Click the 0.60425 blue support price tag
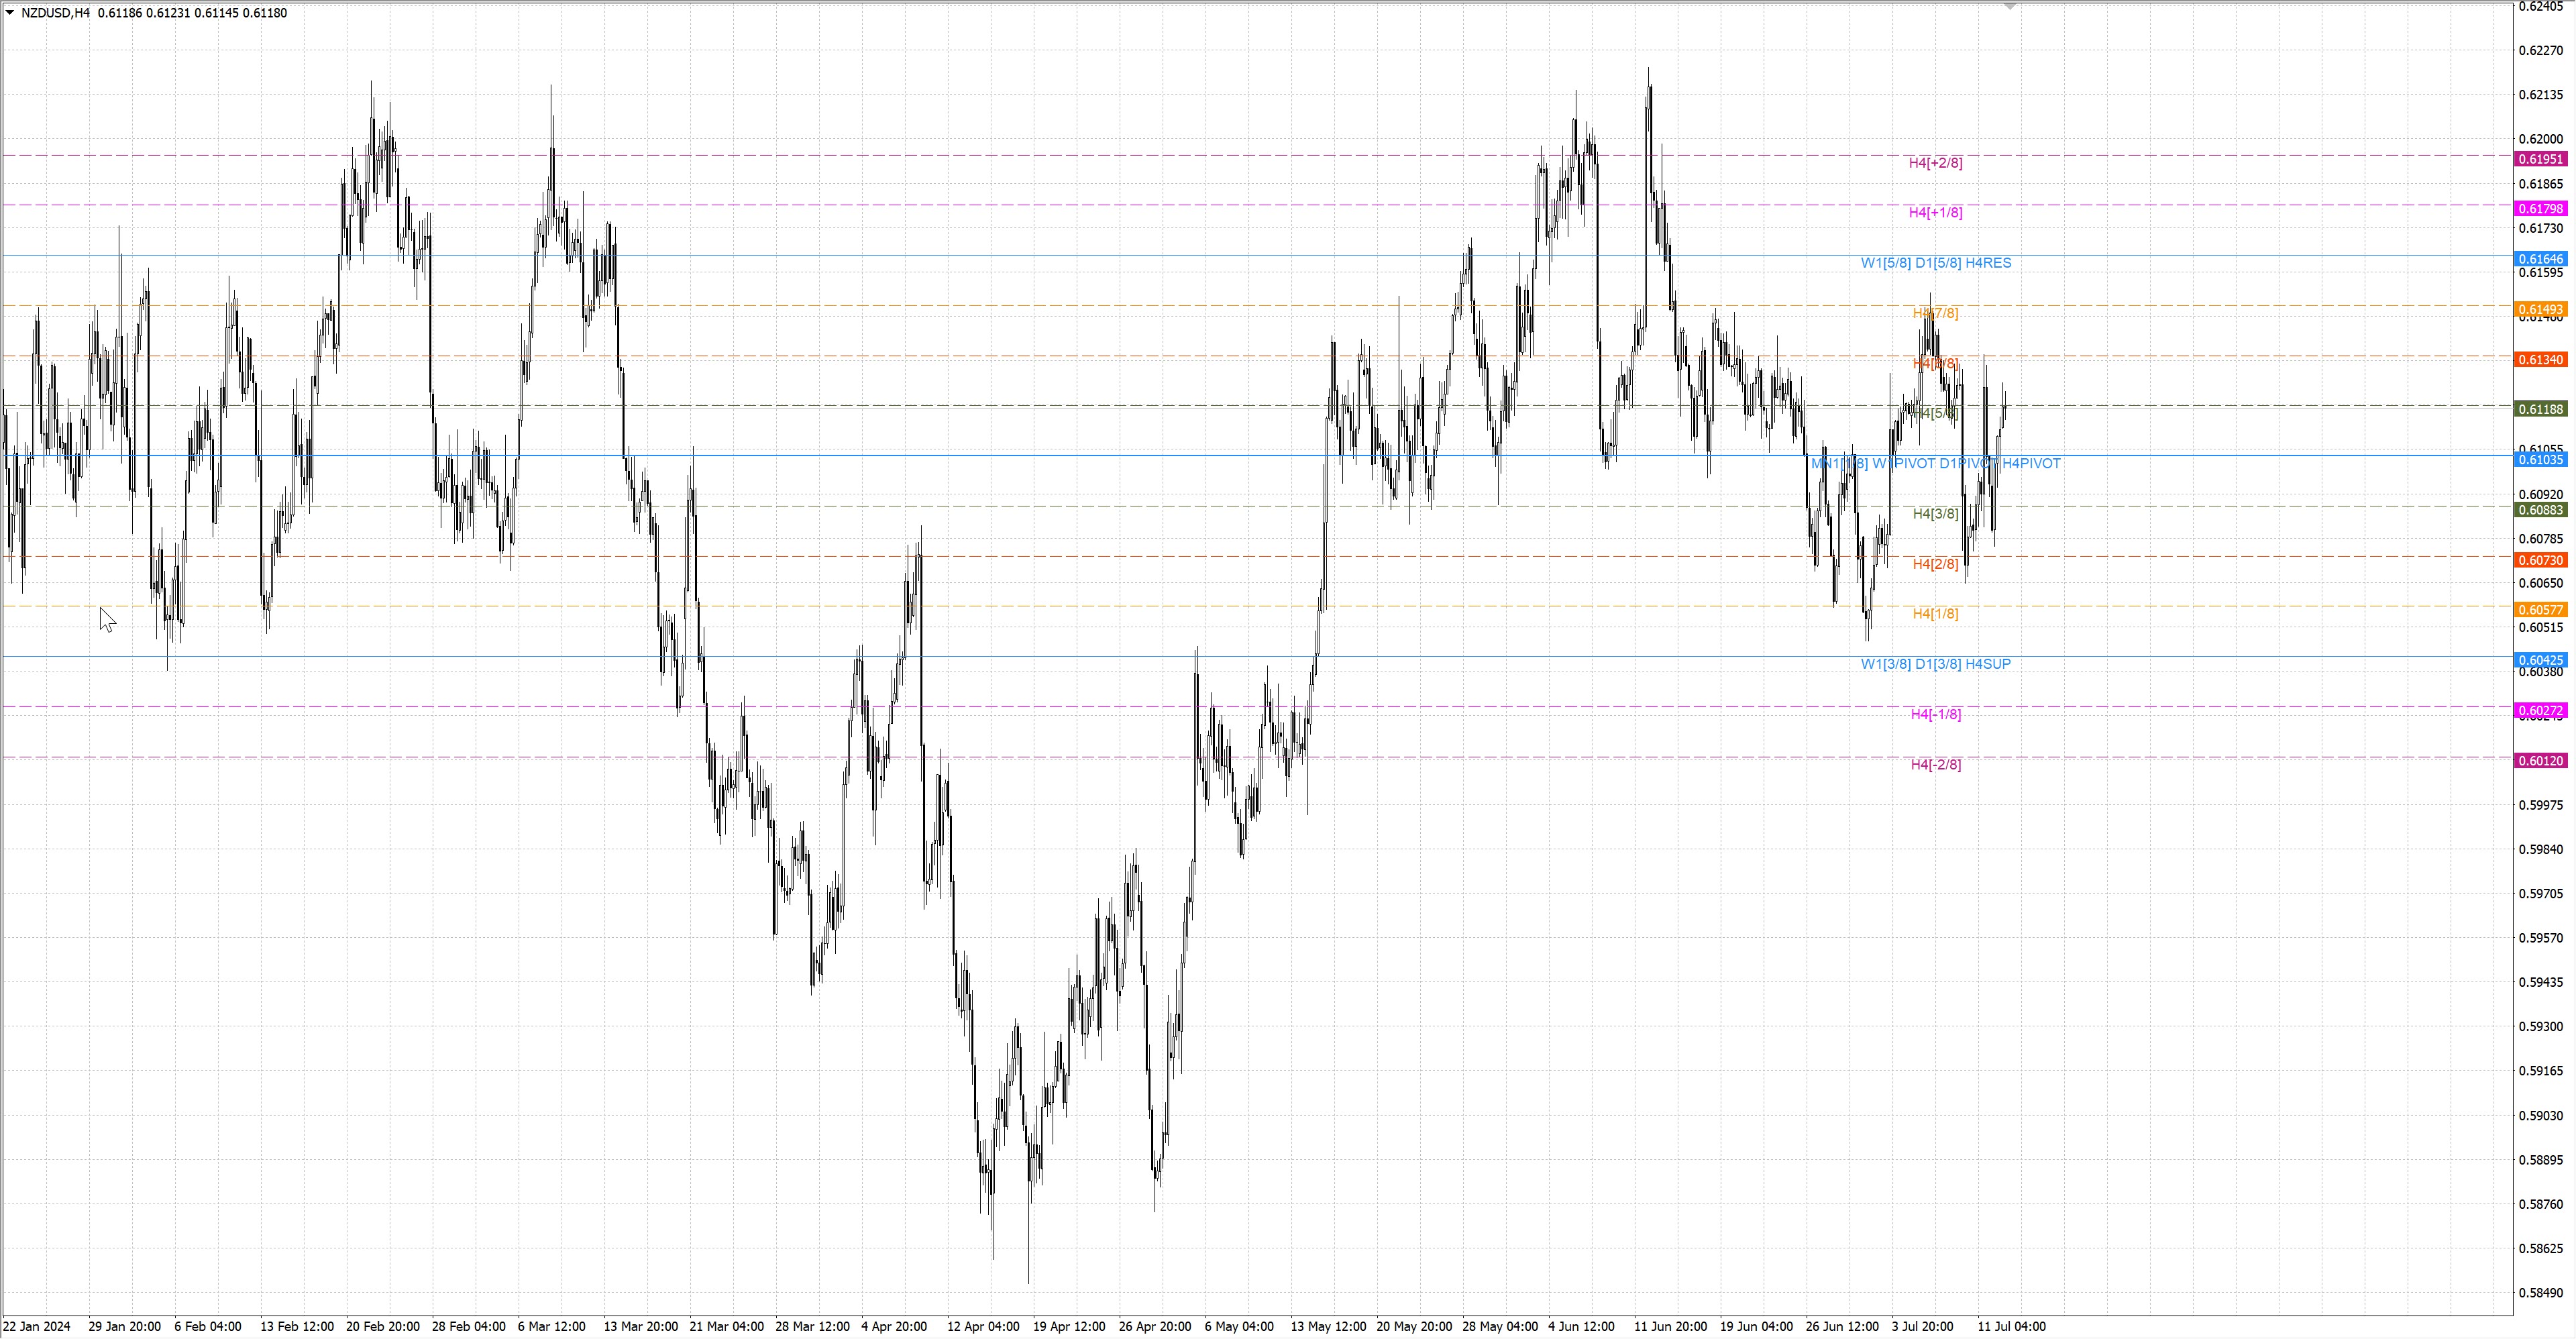This screenshot has width=2576, height=1339. point(2540,660)
